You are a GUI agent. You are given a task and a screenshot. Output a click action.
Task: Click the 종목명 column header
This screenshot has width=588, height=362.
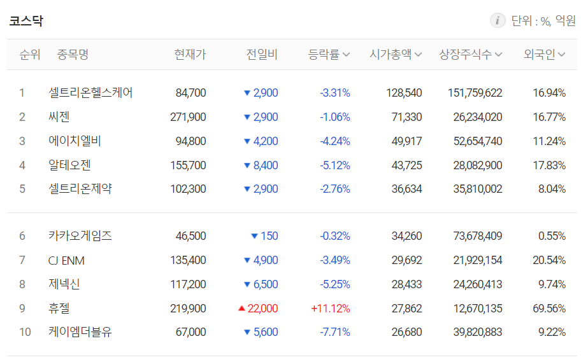click(73, 55)
